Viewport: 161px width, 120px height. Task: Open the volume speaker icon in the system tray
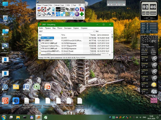pyautogui.click(x=137, y=117)
